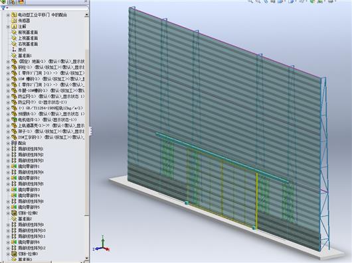Expand the 局部线性阵列12 pattern node
Screen dimensions: 352x263
pyautogui.click(x=8, y=248)
